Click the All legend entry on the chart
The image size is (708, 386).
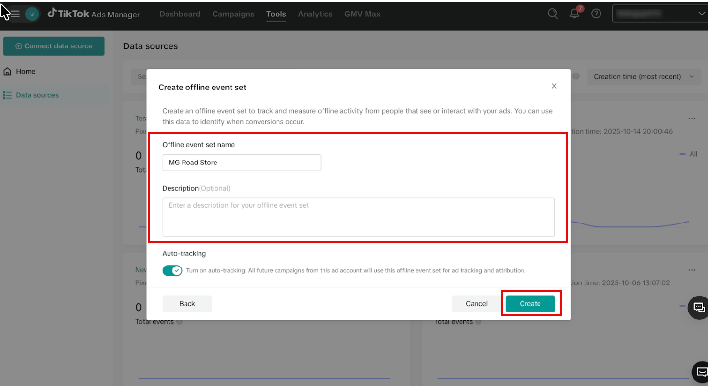(689, 154)
